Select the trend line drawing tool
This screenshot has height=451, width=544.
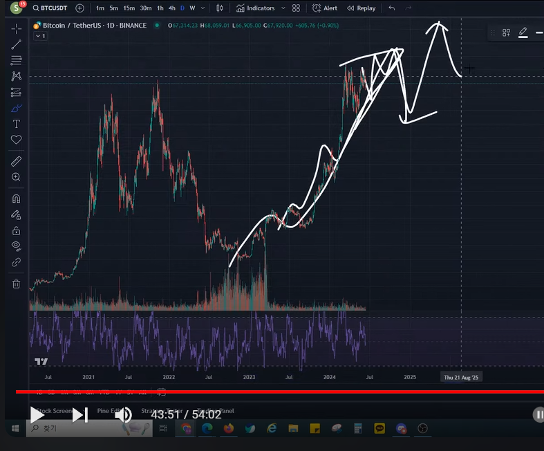[x=17, y=44]
